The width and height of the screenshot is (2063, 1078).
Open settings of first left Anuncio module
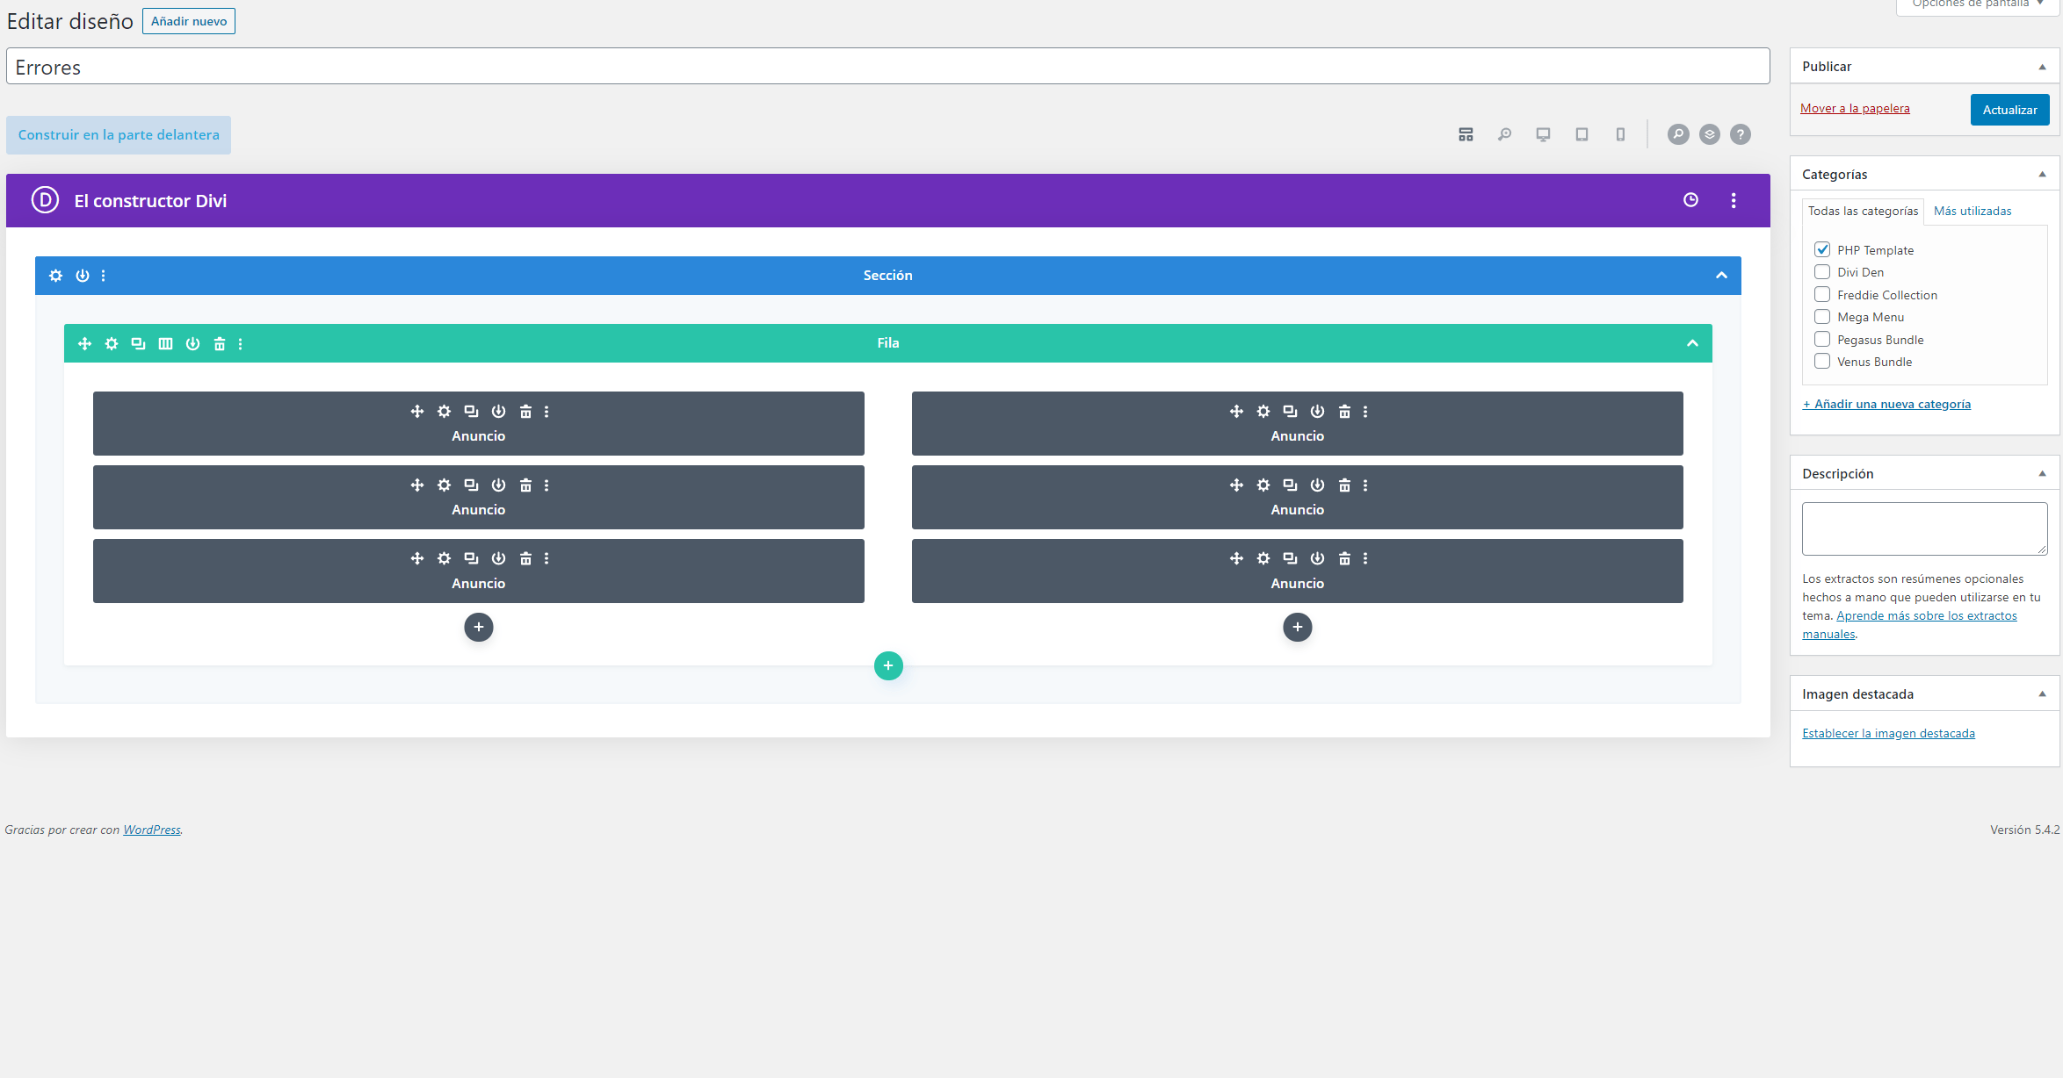[445, 411]
